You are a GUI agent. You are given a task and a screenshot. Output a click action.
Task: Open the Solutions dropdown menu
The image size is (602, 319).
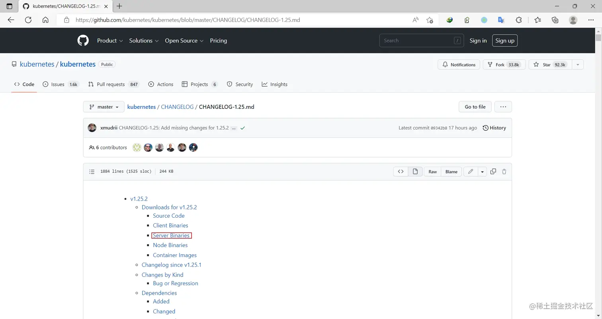click(144, 41)
